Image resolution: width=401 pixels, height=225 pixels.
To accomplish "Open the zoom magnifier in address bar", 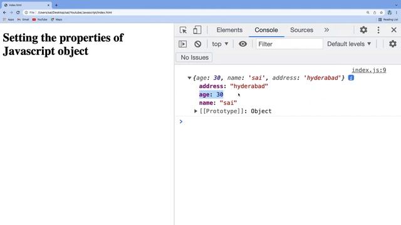I will click(x=368, y=12).
